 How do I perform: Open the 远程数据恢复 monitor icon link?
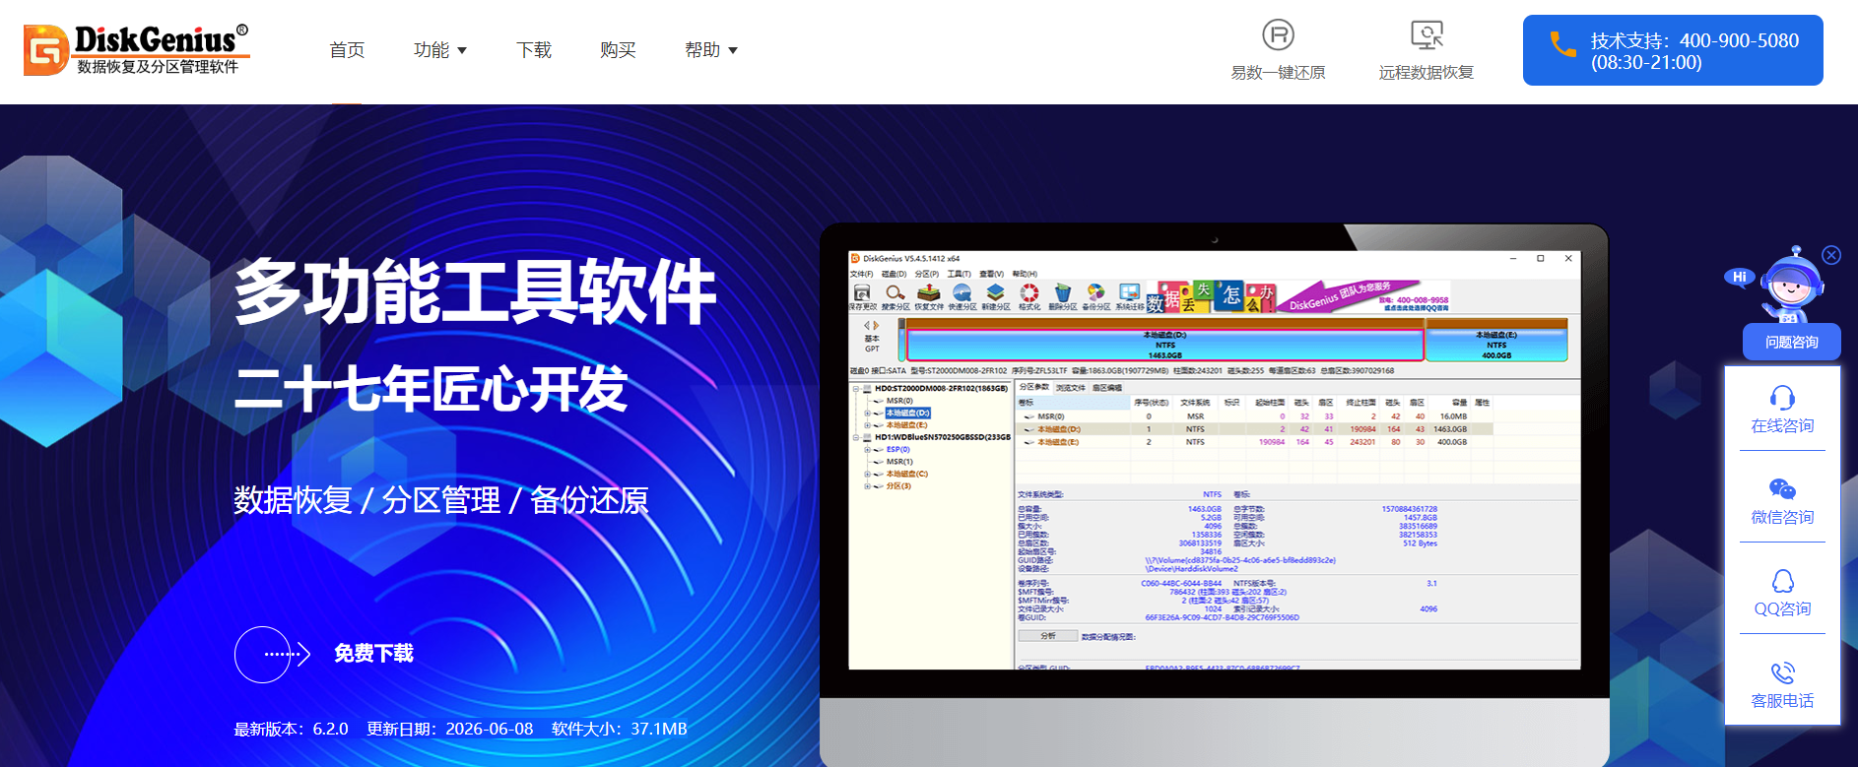(x=1427, y=50)
